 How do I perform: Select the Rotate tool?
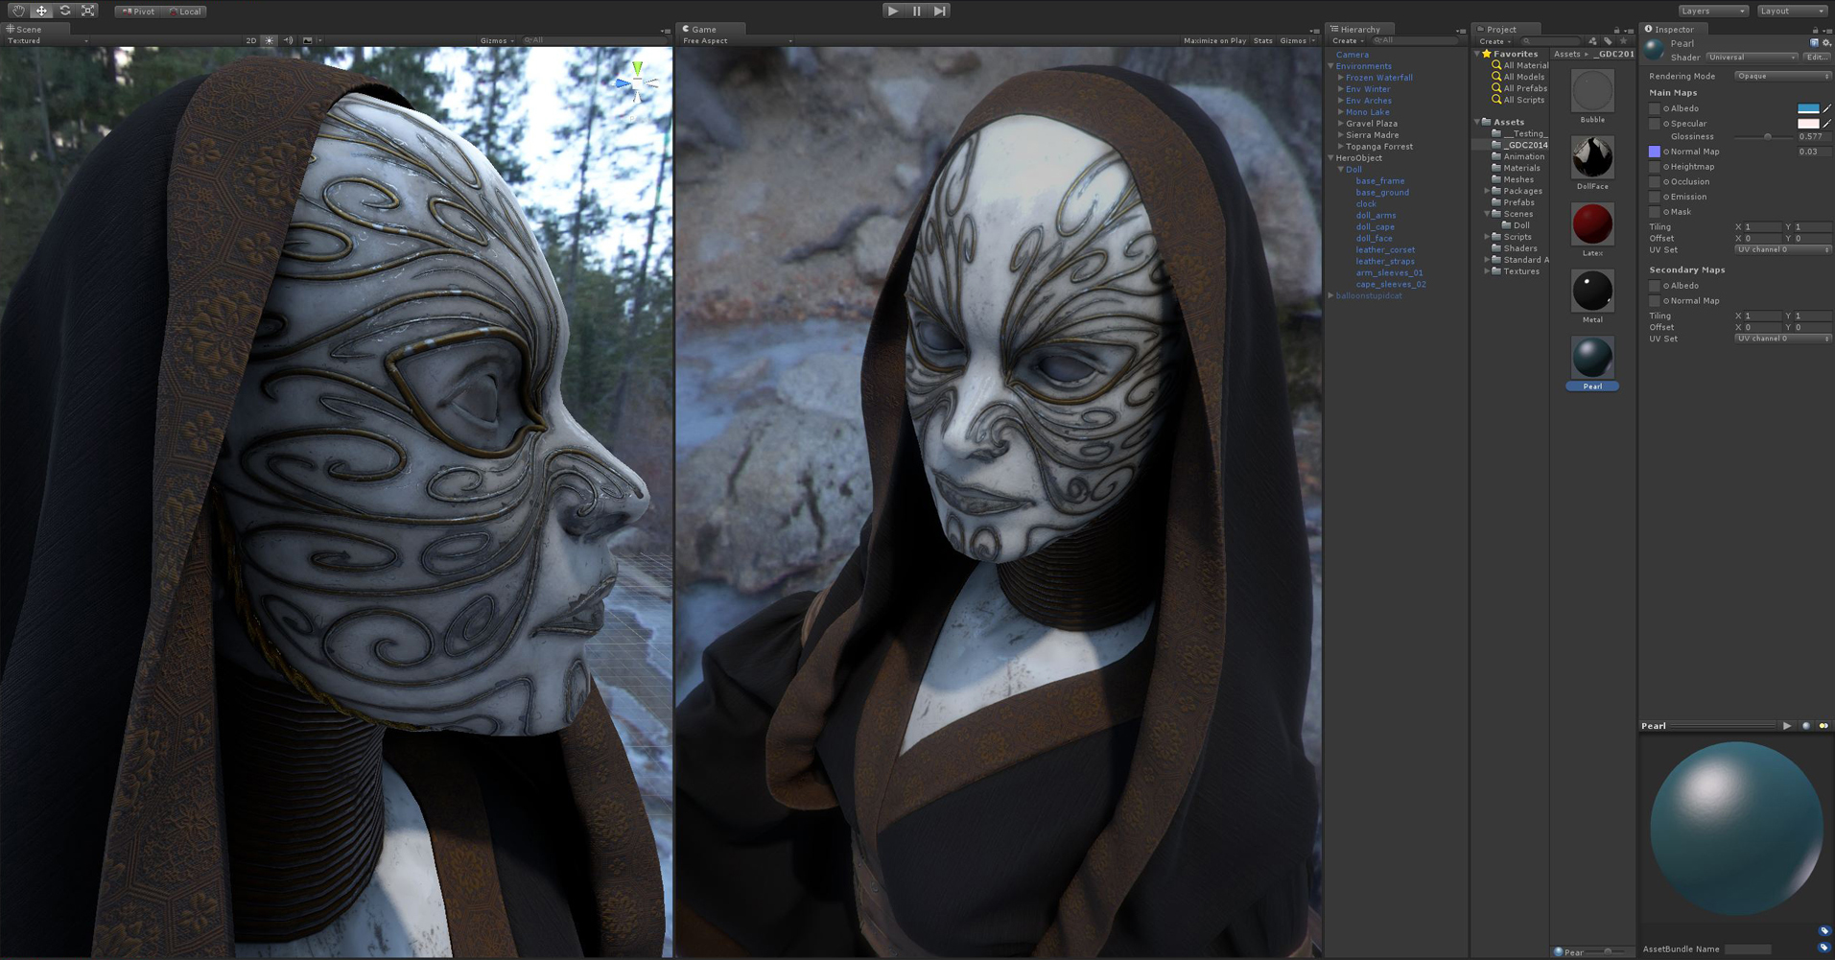click(65, 11)
